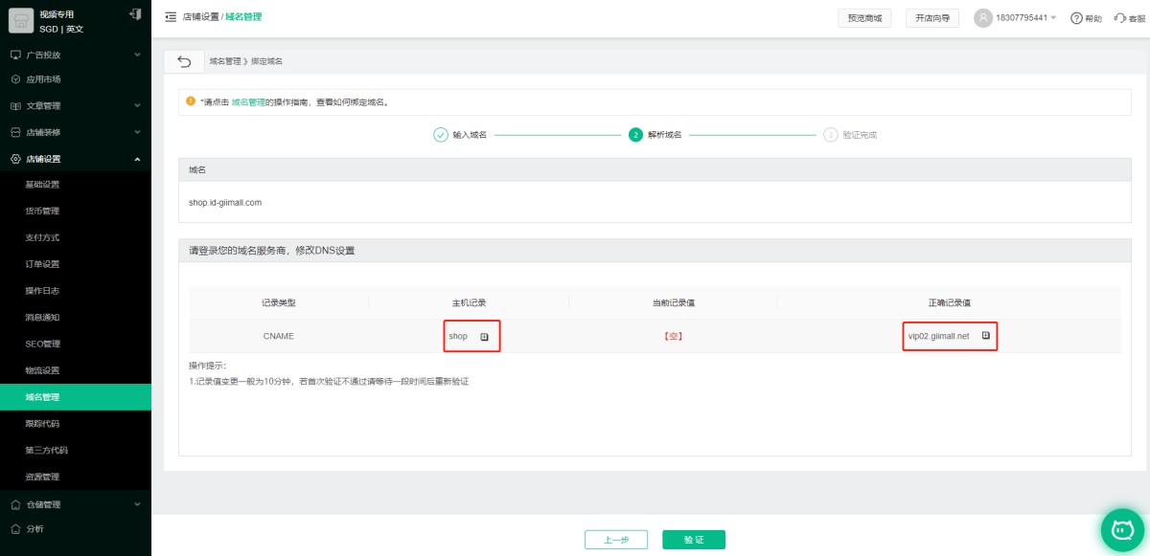Click the 帮助 text in the header
Image resolution: width=1150 pixels, height=556 pixels.
pyautogui.click(x=1093, y=19)
